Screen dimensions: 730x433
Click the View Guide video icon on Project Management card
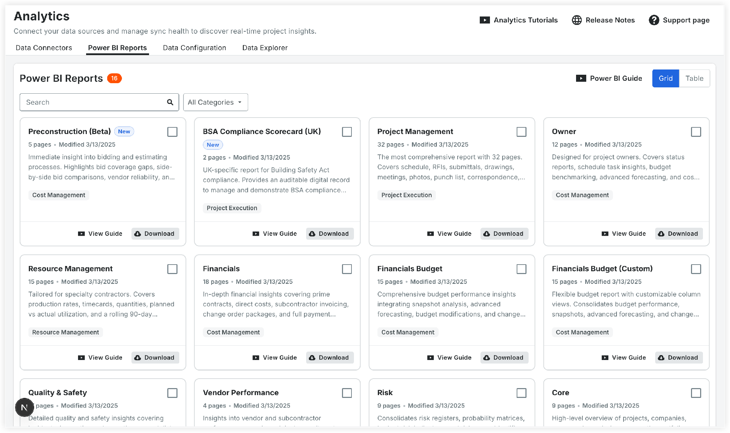click(431, 234)
